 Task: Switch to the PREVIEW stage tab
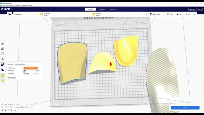[x=102, y=9]
